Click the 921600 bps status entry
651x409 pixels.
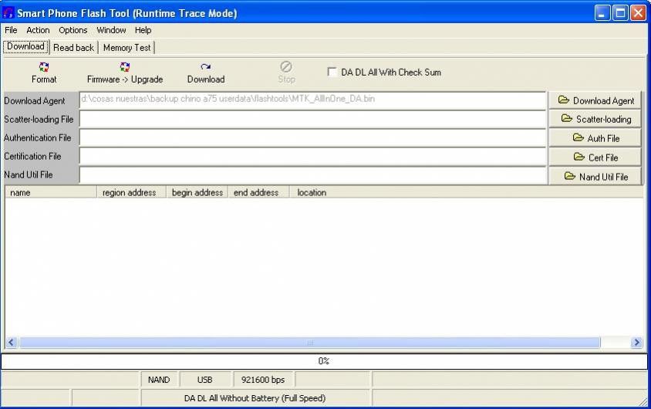tap(263, 380)
